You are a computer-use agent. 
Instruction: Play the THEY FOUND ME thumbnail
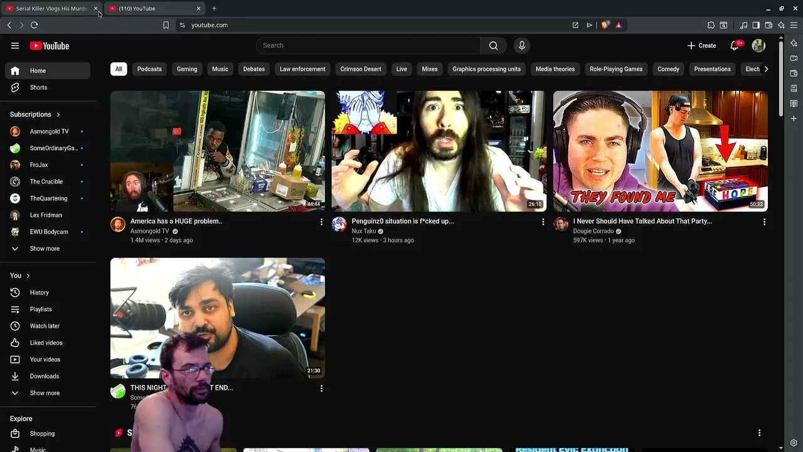point(660,151)
